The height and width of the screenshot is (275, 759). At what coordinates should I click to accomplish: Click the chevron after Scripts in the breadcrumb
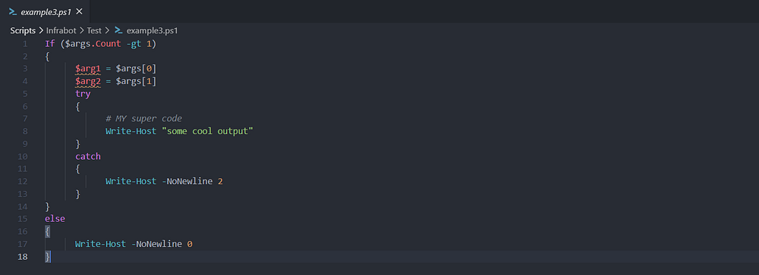pos(41,30)
